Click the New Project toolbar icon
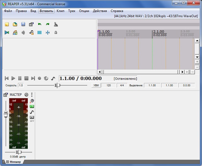This screenshot has height=166, width=202. pyautogui.click(x=7, y=24)
